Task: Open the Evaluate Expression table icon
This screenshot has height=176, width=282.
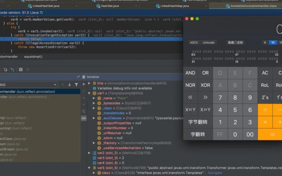Action: [21, 69]
